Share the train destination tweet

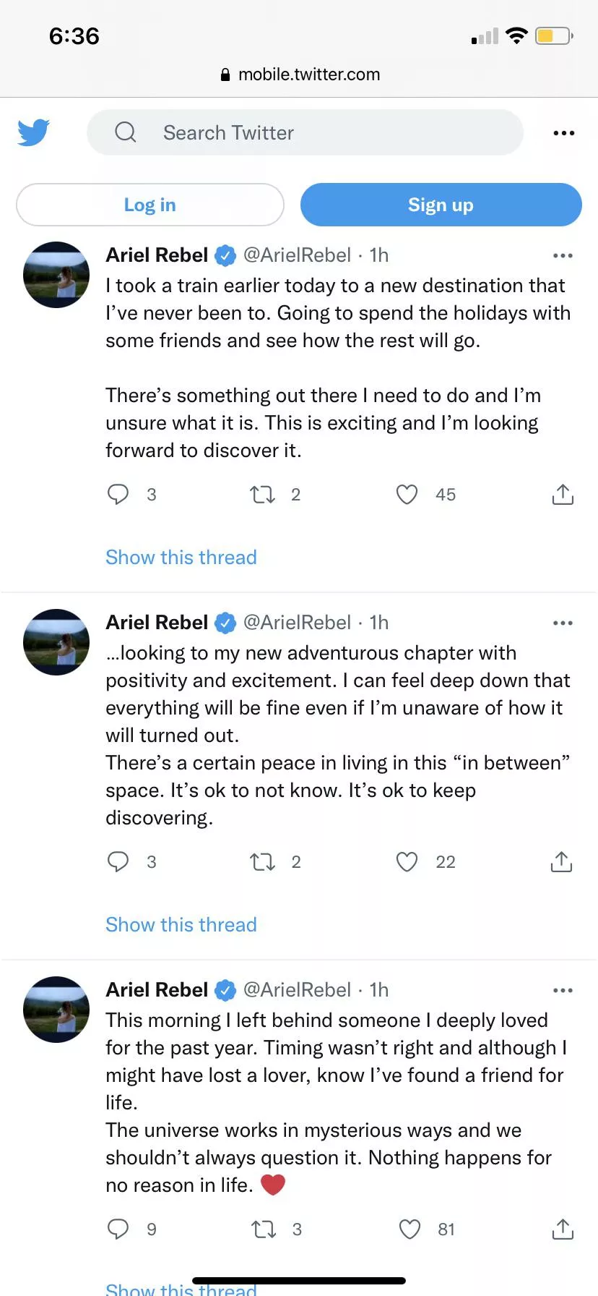tap(563, 495)
